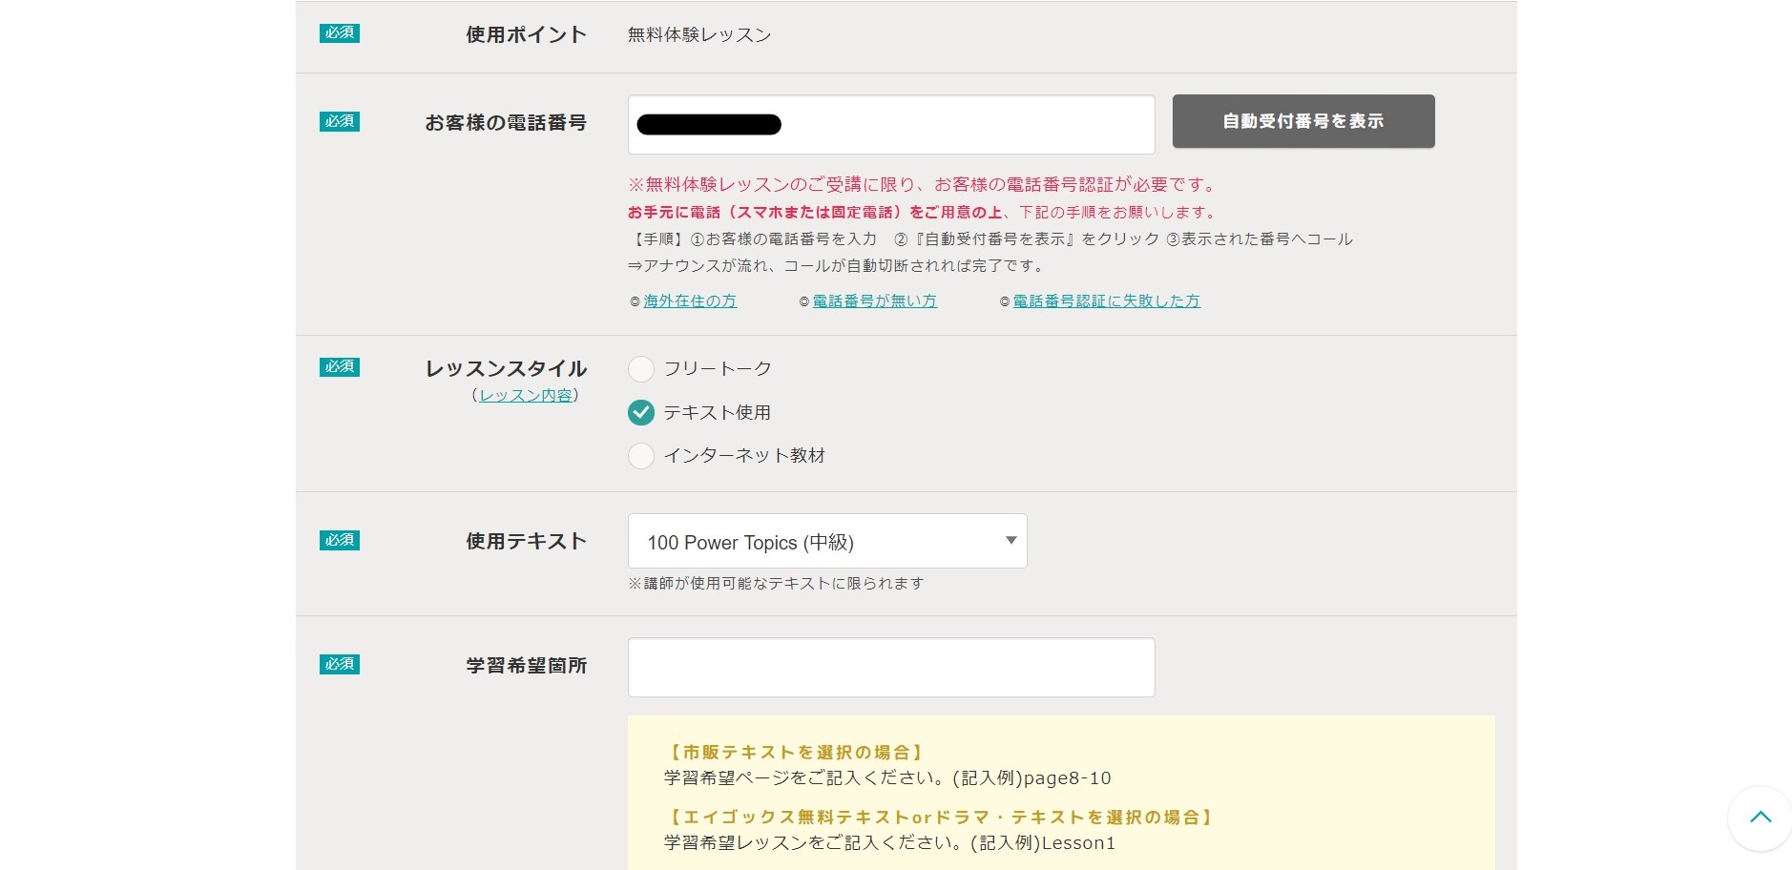Select the フリートーク lesson style
The width and height of the screenshot is (1792, 870).
point(641,368)
